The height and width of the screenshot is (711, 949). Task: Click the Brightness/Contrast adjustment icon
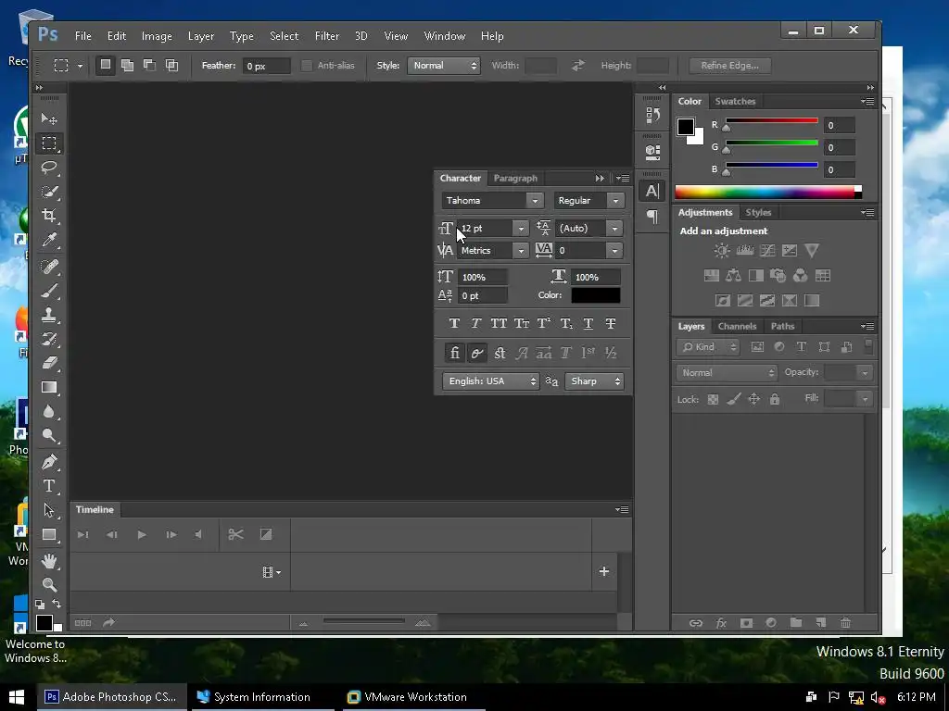pyautogui.click(x=721, y=250)
